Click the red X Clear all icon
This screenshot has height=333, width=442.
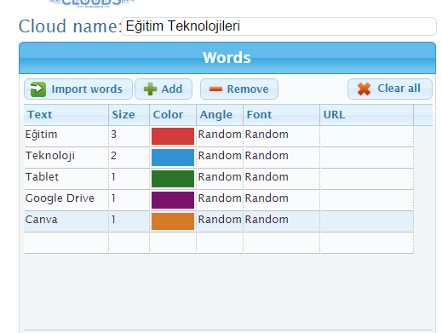coord(364,89)
